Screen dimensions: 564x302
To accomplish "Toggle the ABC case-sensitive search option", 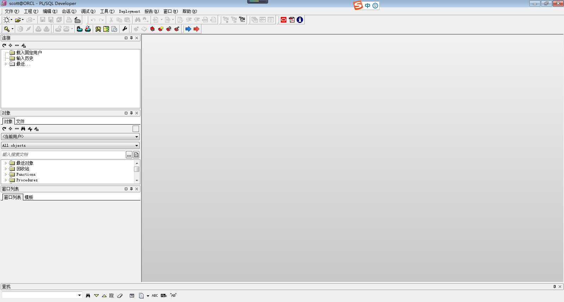I will (155, 296).
